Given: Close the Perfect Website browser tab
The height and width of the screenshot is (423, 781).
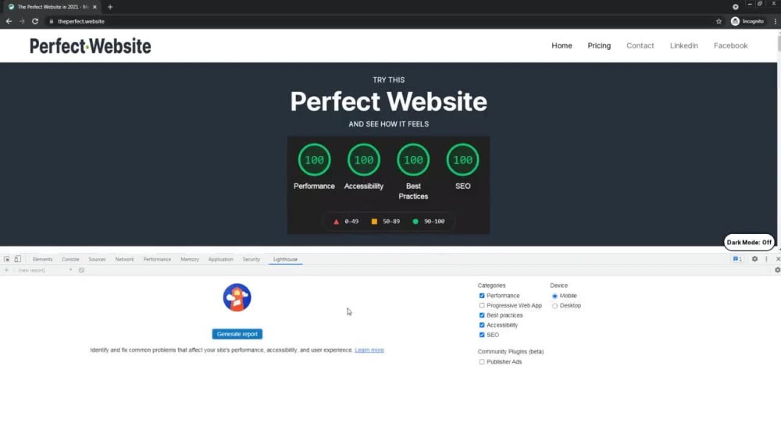Looking at the screenshot, I should [95, 7].
